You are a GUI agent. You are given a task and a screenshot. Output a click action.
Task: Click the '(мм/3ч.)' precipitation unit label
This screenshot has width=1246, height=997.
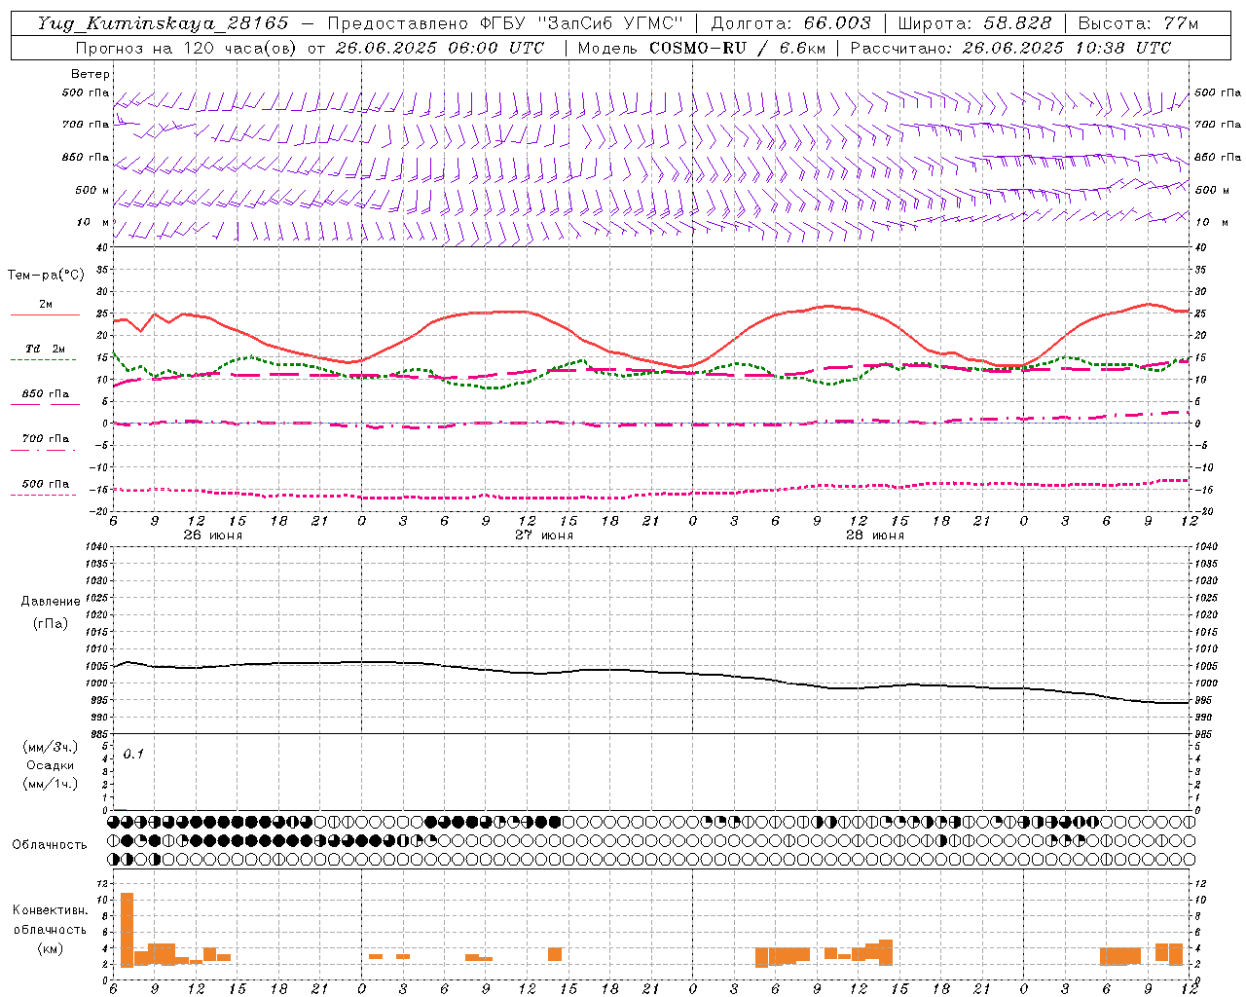(51, 747)
